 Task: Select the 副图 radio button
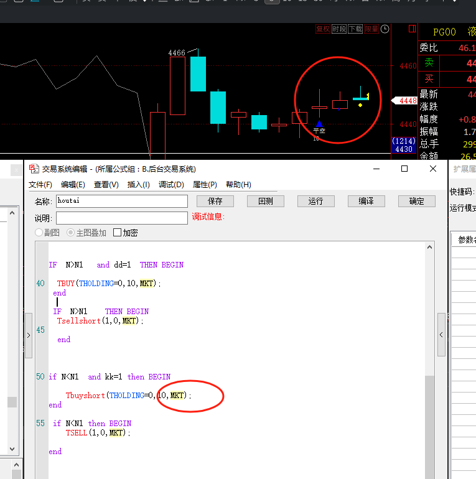39,233
